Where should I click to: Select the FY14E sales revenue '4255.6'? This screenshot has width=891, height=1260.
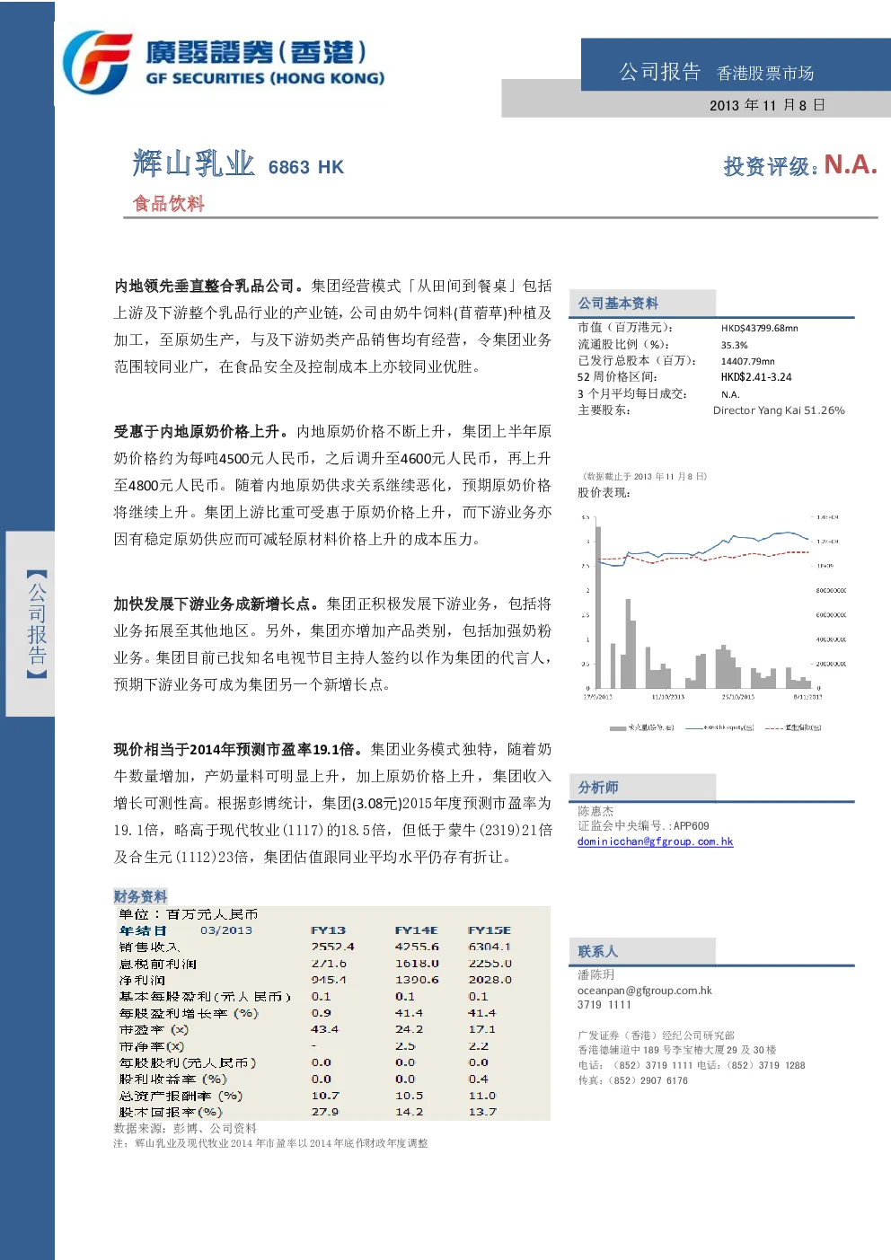[417, 947]
